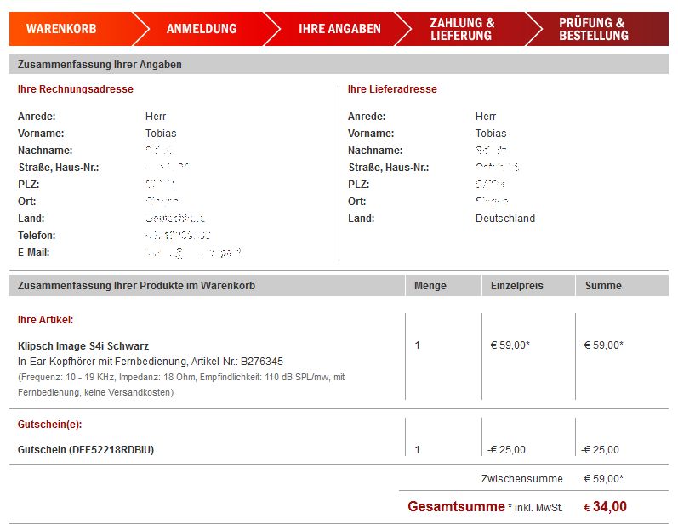Click the Ihre Lieferadresse heading
Viewport: 678px width, 530px height.
click(392, 89)
